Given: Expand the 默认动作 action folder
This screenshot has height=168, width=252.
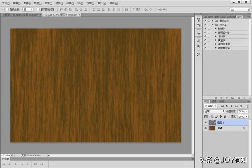Looking at the screenshot, I should click(x=212, y=21).
